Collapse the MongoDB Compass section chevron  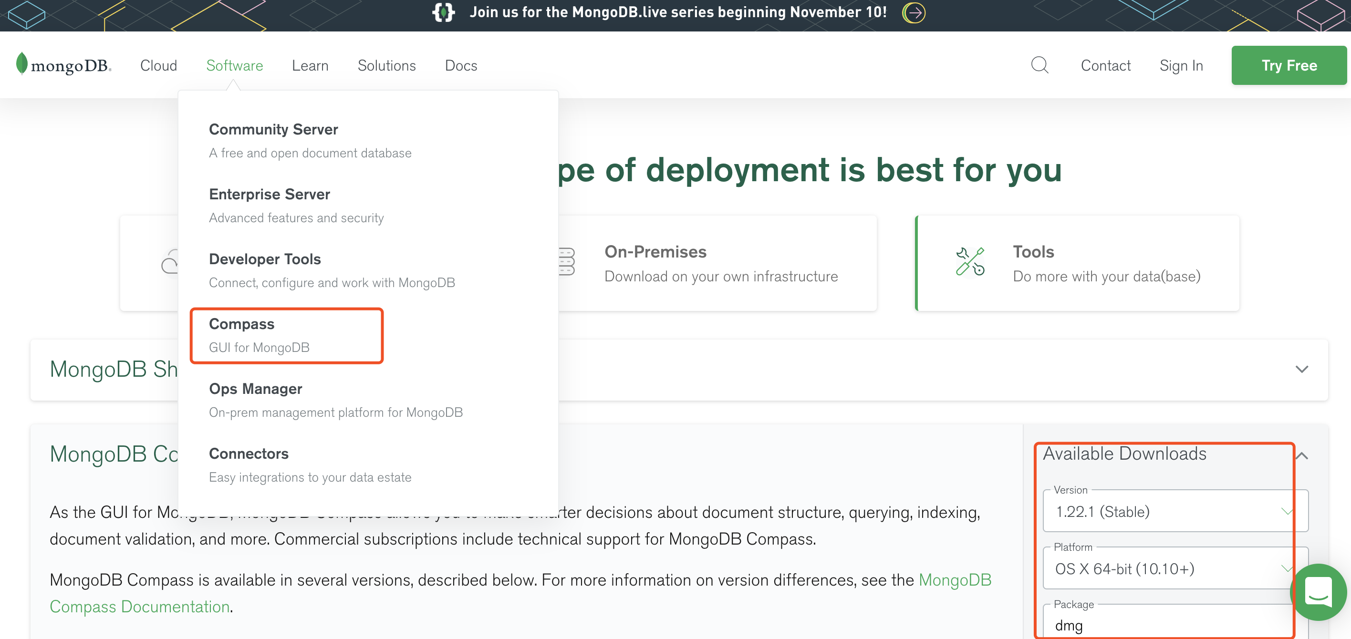click(1302, 455)
